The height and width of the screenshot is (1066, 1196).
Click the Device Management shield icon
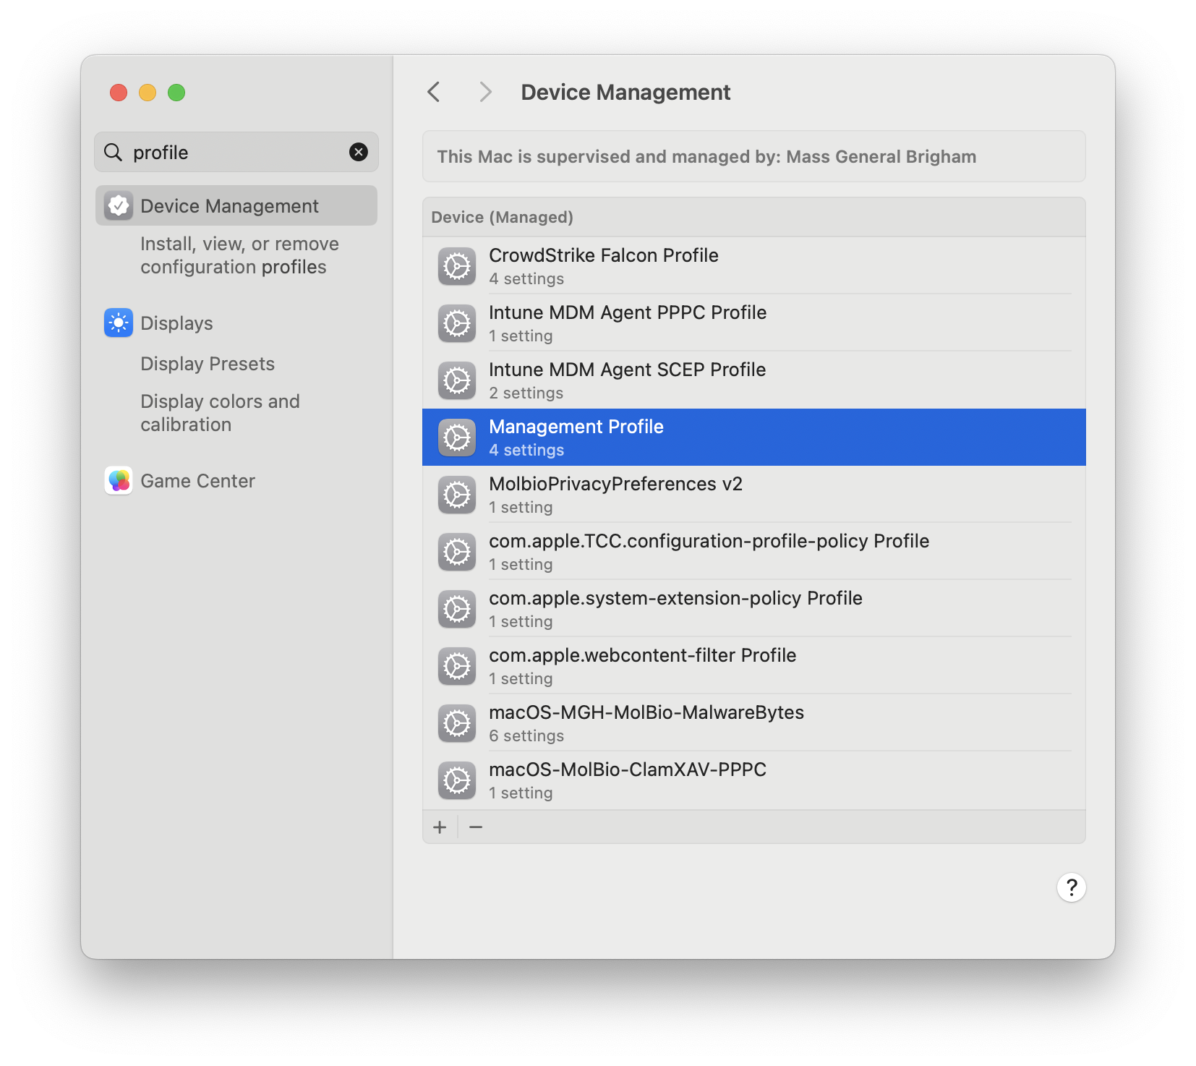click(x=118, y=205)
